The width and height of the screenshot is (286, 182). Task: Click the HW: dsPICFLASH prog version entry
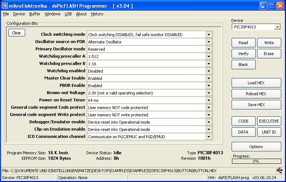(x=242, y=178)
